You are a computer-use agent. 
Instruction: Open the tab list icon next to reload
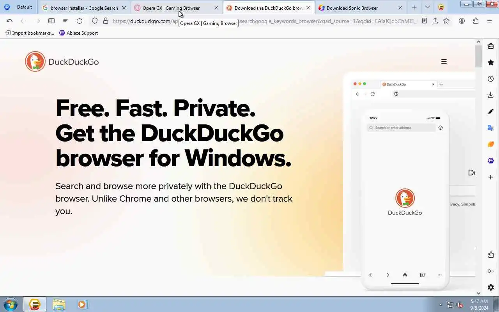tap(65, 21)
